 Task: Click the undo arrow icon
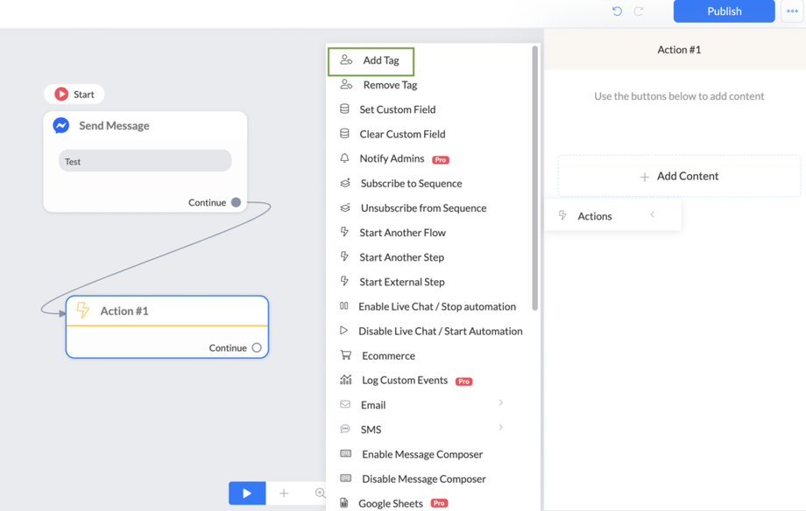point(617,11)
